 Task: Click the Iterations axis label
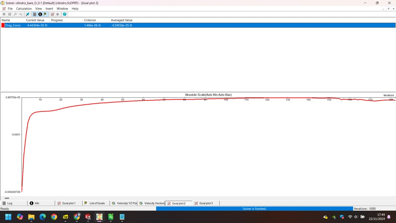click(389, 95)
